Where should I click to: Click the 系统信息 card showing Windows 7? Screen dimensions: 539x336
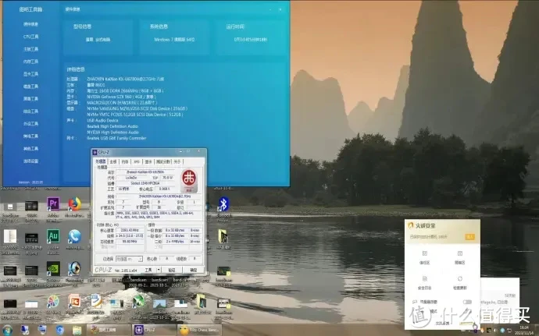[x=175, y=37]
